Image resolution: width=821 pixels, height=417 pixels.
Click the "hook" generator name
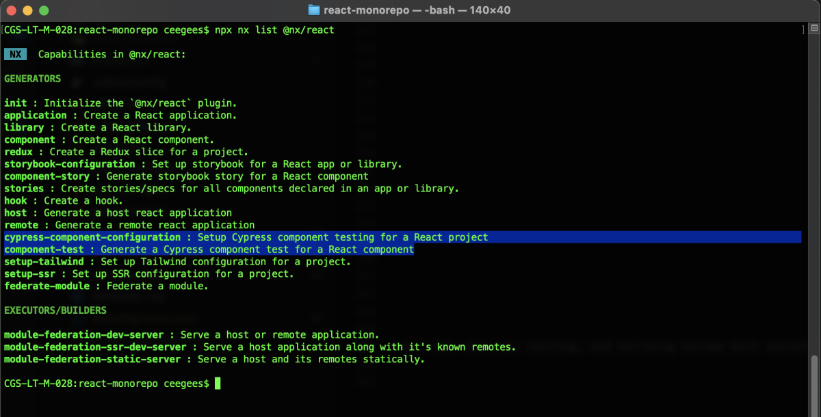click(16, 201)
